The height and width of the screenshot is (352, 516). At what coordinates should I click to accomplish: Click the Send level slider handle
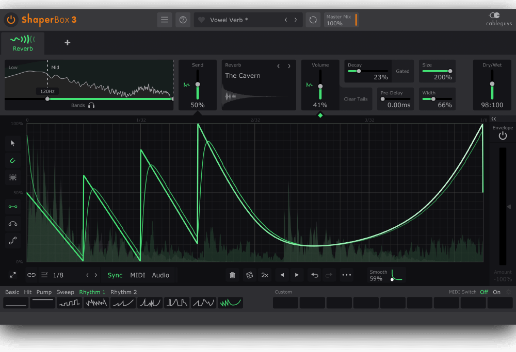(x=198, y=85)
